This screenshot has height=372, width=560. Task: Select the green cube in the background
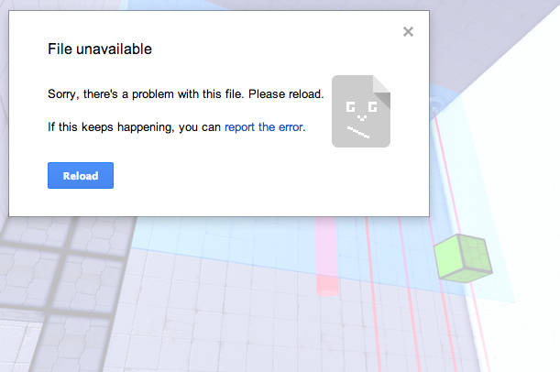464,258
